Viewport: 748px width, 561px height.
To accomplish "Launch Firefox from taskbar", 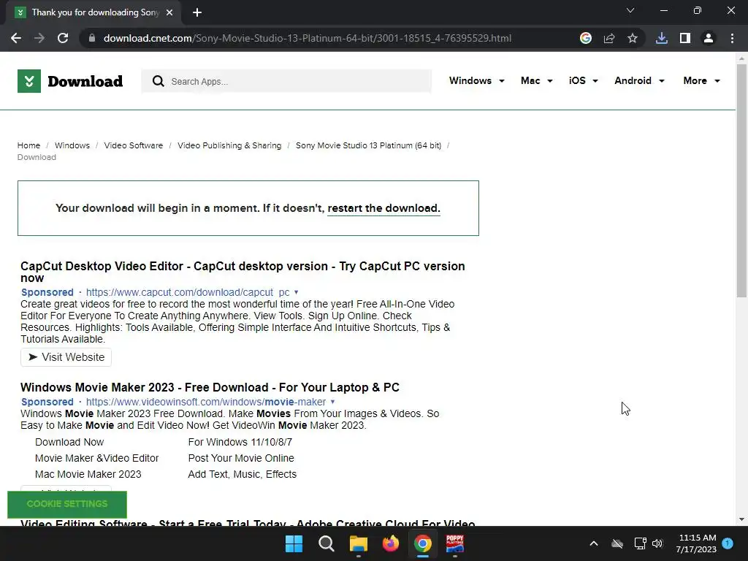I will click(391, 543).
